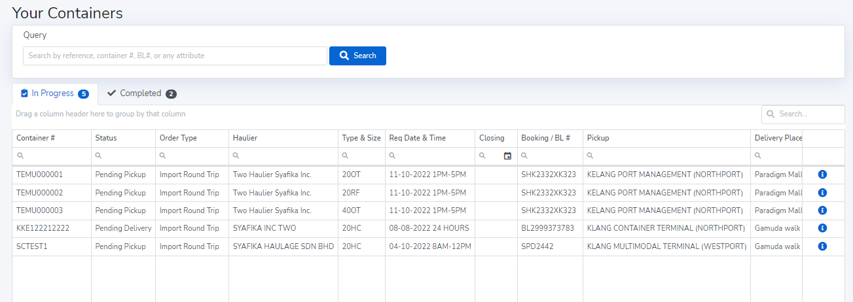Open the Closing column calendar picker

(x=507, y=156)
